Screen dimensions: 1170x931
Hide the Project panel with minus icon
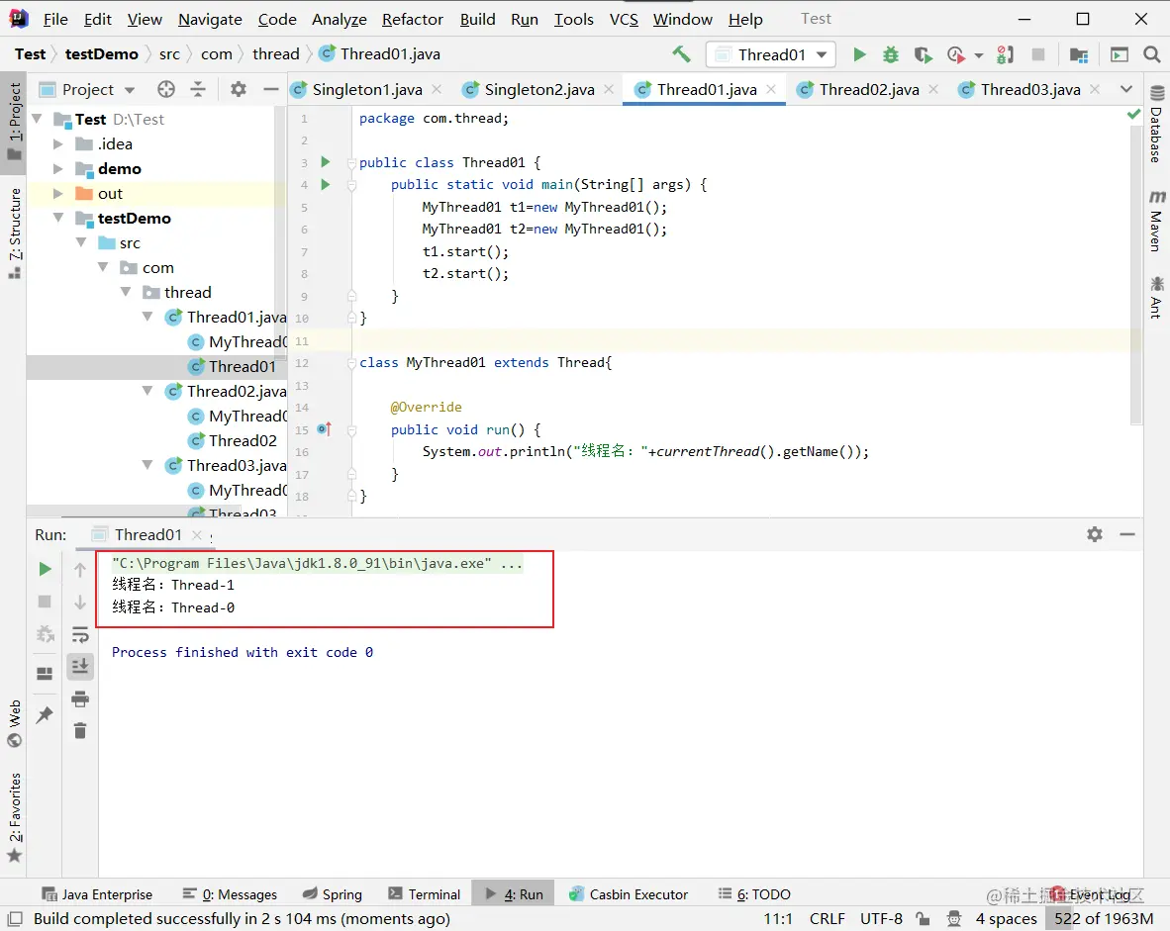pyautogui.click(x=271, y=89)
